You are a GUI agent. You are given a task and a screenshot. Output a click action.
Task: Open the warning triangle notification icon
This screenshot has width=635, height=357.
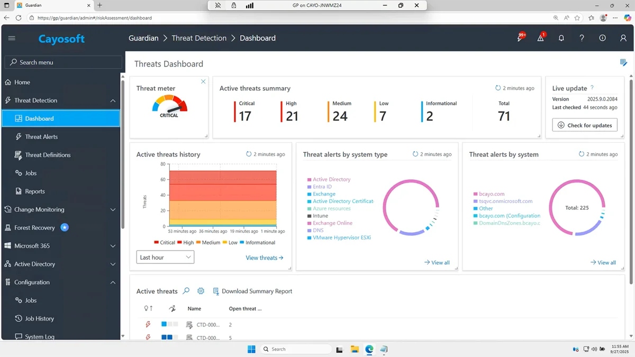540,38
